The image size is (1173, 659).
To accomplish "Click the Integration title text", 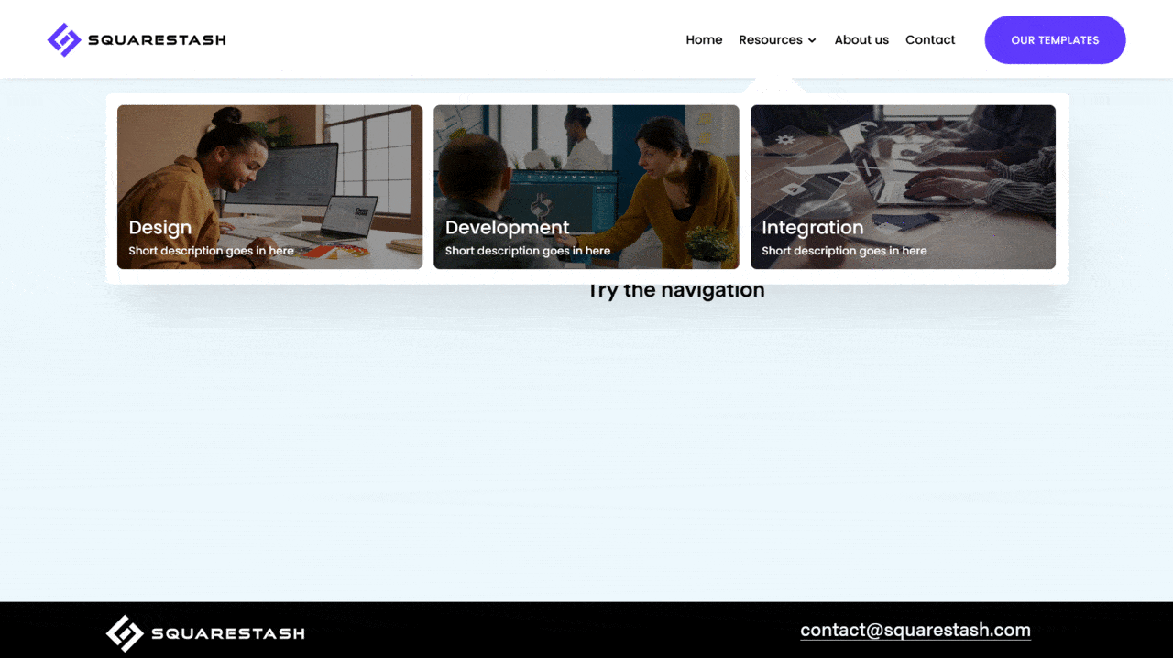I will click(812, 228).
